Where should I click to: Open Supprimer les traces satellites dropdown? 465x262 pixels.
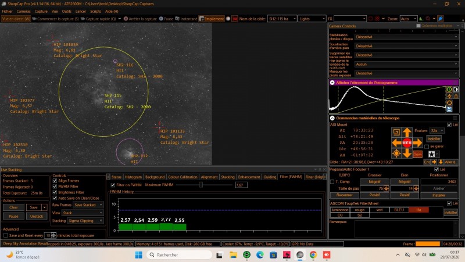click(406, 55)
